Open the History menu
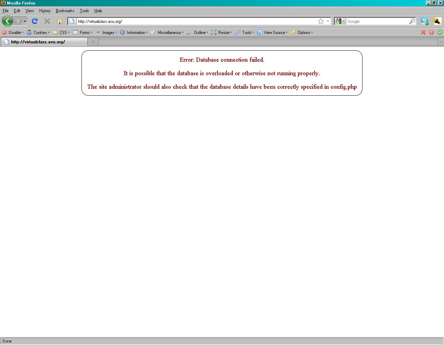Image resolution: width=444 pixels, height=346 pixels. click(45, 11)
